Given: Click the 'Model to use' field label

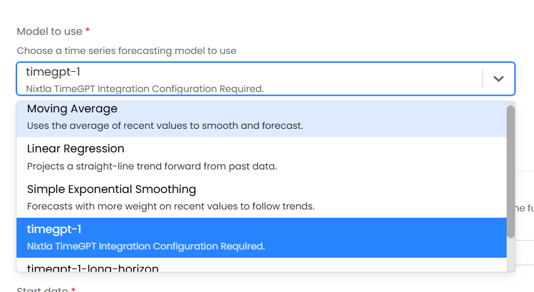Looking at the screenshot, I should 49,31.
